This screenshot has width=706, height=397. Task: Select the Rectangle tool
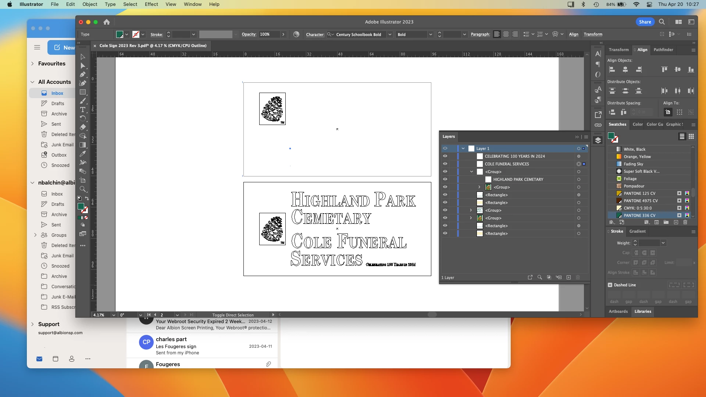[83, 92]
